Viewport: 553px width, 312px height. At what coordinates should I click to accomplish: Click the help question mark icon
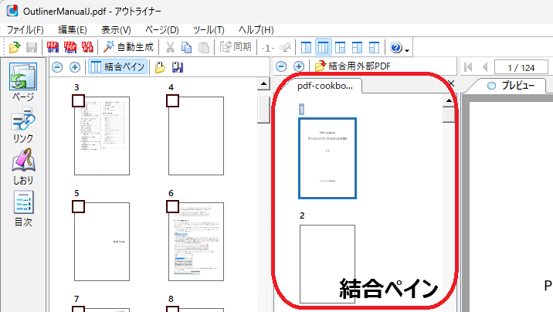(396, 47)
